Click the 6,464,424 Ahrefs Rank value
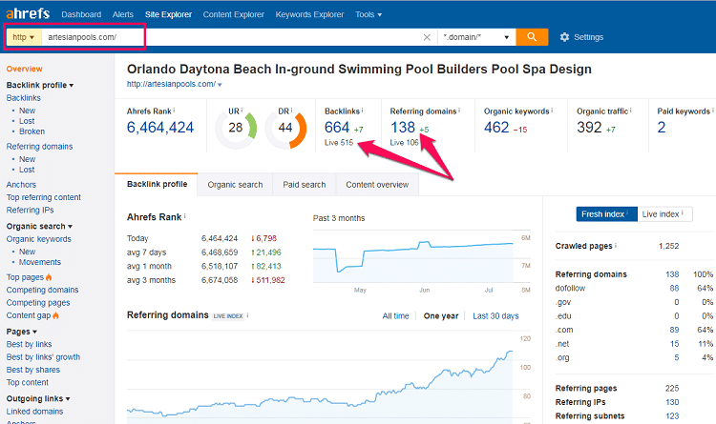This screenshot has height=424, width=716. (160, 128)
